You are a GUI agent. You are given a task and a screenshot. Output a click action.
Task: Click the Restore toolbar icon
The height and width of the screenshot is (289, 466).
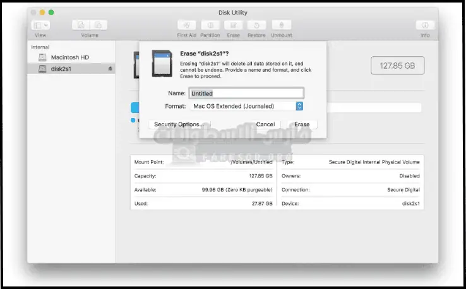click(x=256, y=25)
